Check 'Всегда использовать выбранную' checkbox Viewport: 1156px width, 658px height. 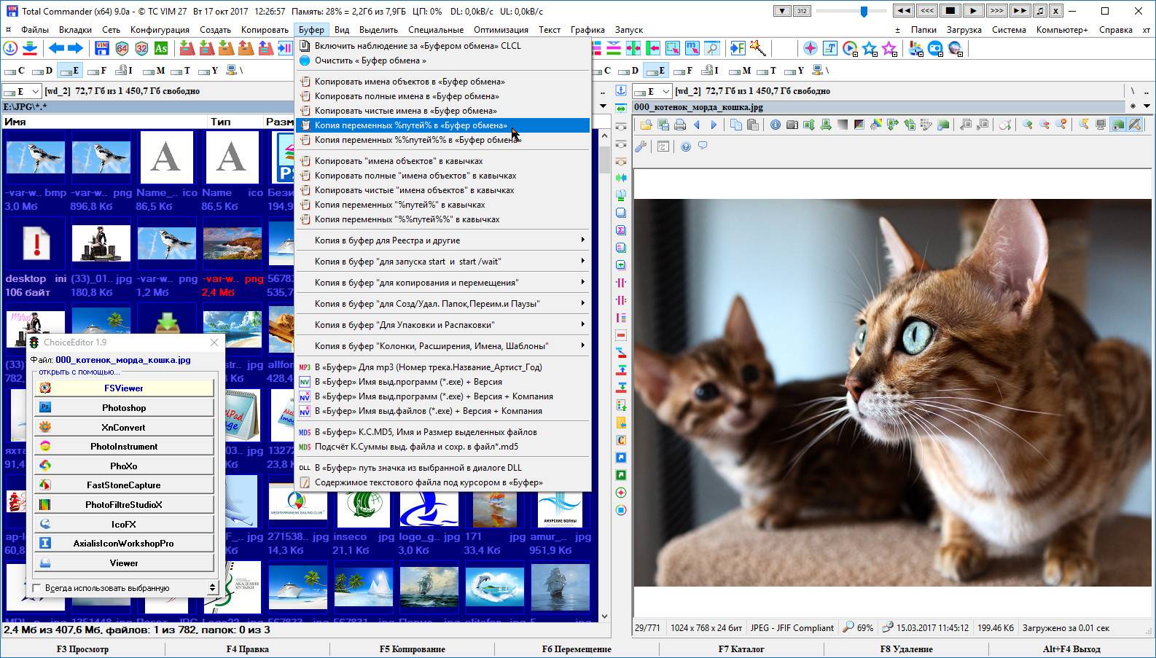[x=36, y=588]
